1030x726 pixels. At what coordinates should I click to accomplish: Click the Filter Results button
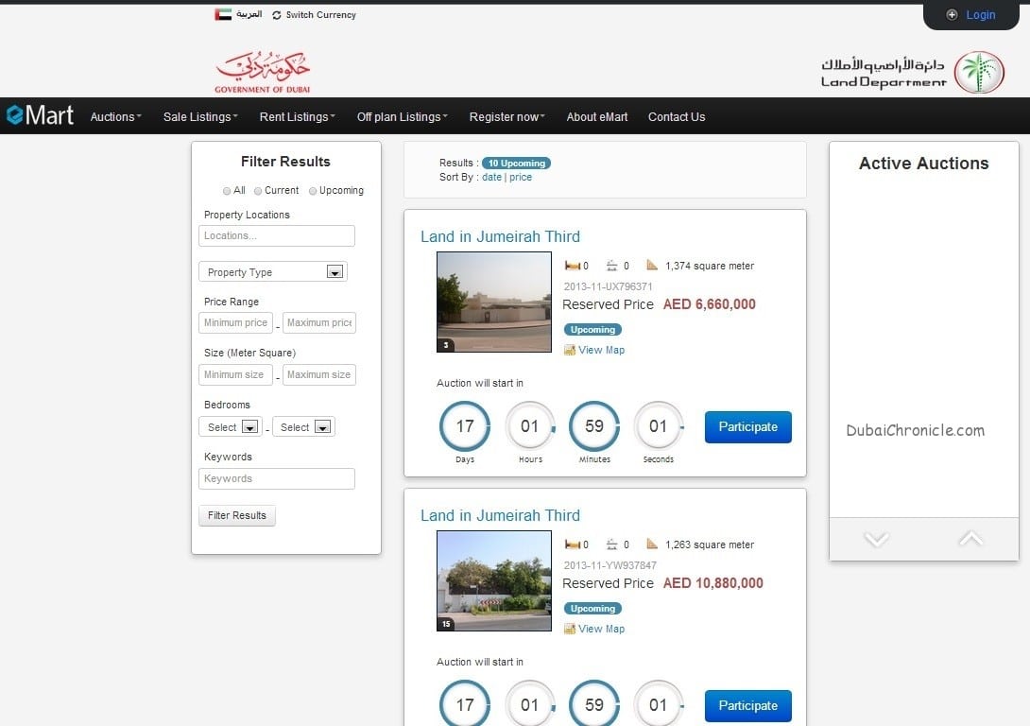point(237,515)
